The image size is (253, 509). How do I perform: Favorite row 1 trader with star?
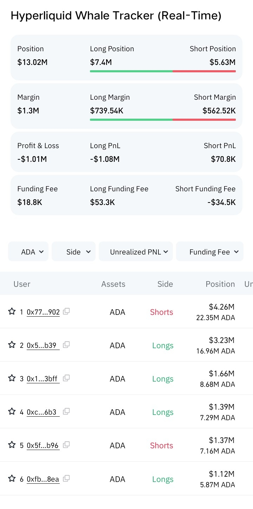tap(12, 311)
